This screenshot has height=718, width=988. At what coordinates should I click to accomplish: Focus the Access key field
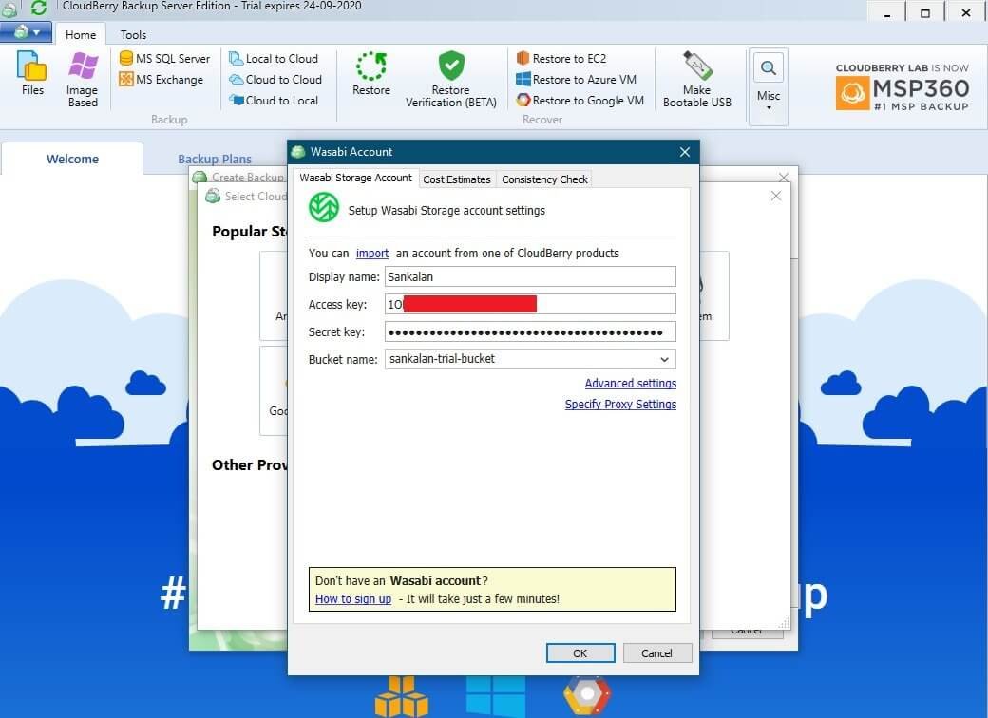coord(530,304)
